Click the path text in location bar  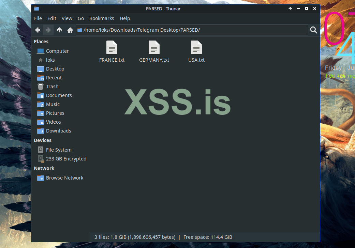coord(142,30)
